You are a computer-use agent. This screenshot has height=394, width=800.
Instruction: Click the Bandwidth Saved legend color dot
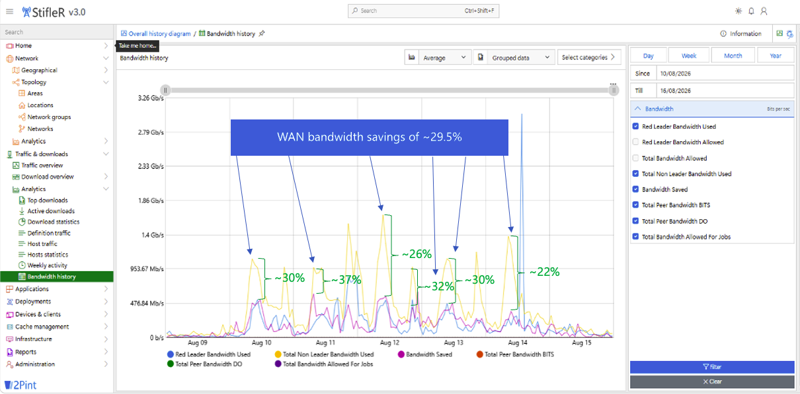401,354
